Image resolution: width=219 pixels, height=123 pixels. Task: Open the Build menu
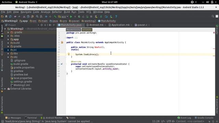coord(67,12)
